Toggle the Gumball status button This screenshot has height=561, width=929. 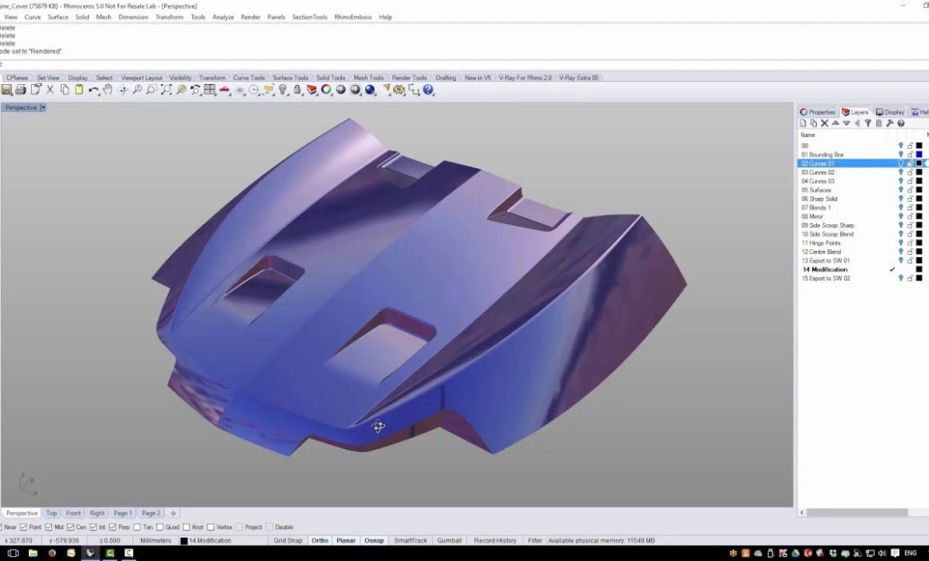click(x=449, y=540)
